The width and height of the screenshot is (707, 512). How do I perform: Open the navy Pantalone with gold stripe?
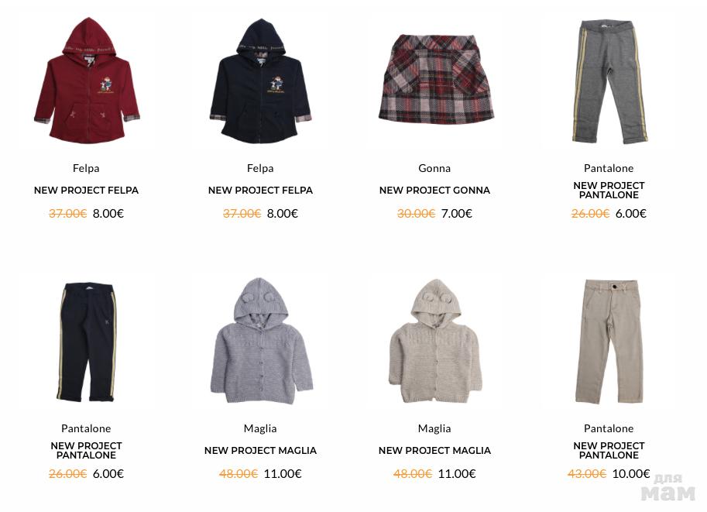[87, 342]
